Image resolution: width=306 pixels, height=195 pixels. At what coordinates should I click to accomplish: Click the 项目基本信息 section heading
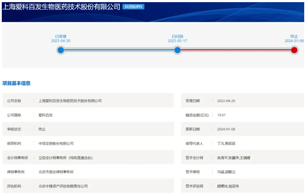[16, 83]
